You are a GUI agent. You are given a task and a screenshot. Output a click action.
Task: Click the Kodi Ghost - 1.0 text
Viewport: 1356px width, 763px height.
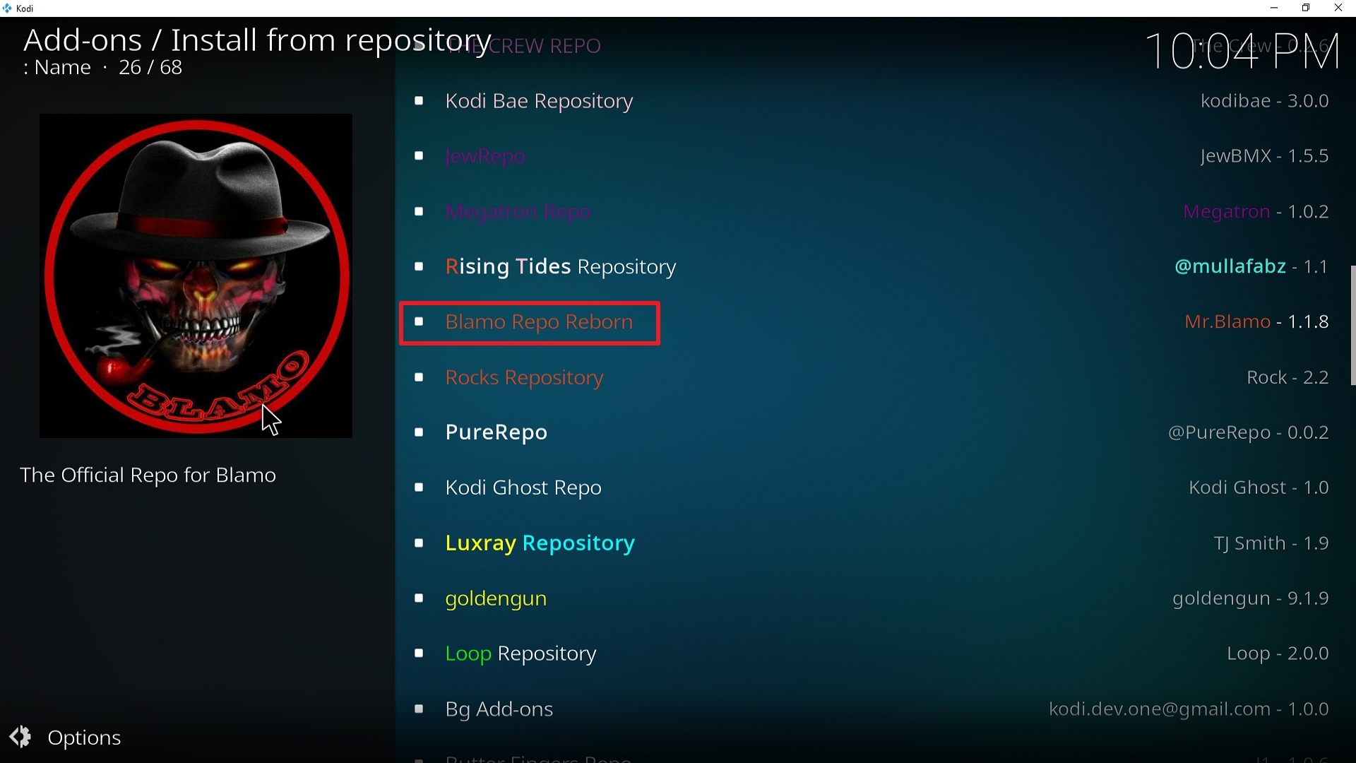click(x=1259, y=487)
